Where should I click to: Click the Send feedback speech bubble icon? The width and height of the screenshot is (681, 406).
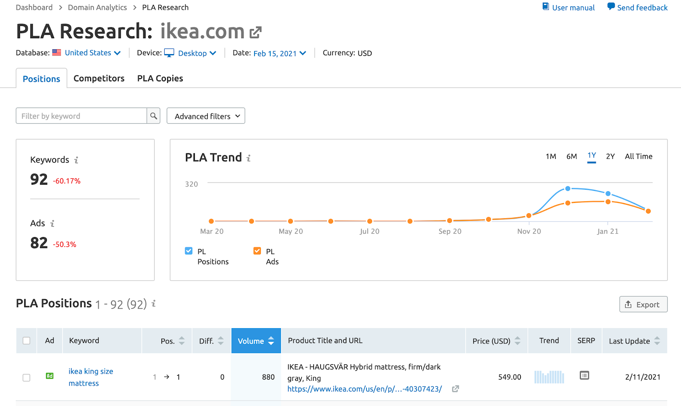tap(611, 6)
